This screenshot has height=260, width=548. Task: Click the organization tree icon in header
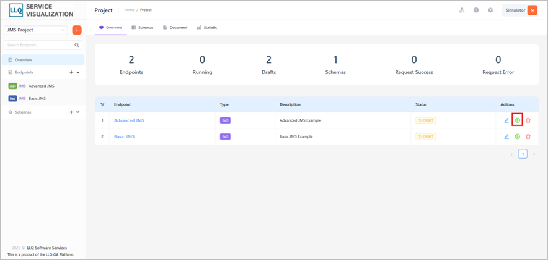462,10
